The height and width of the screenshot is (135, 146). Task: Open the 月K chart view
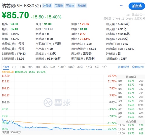click(x=38, y=67)
